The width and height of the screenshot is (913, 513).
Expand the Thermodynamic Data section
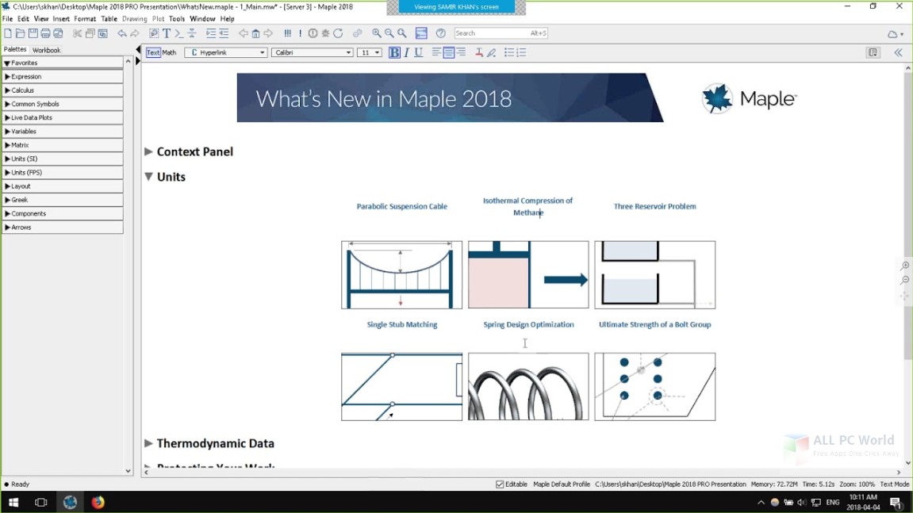148,443
